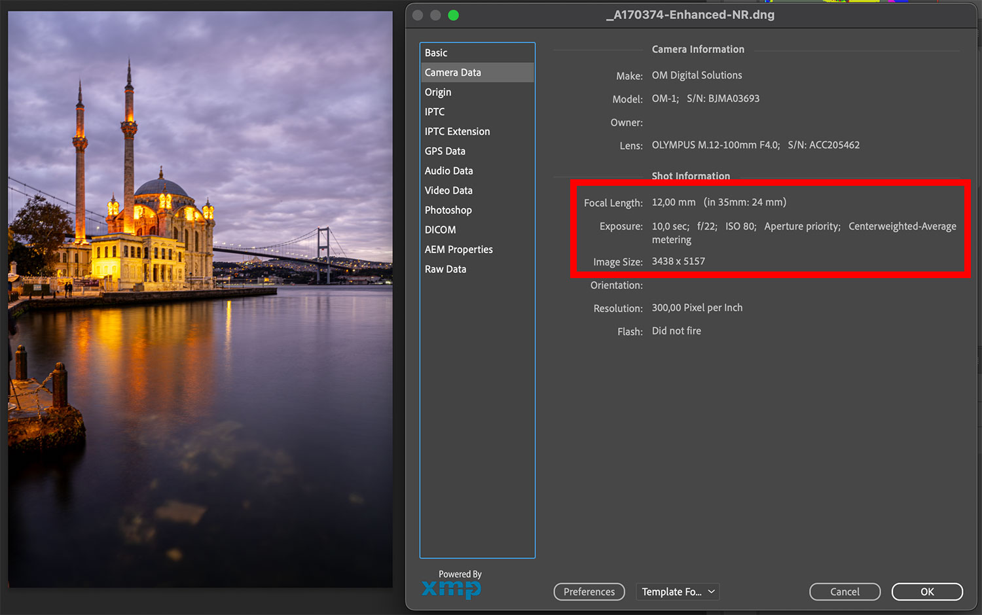View the Raw Data section
982x615 pixels.
click(x=445, y=269)
